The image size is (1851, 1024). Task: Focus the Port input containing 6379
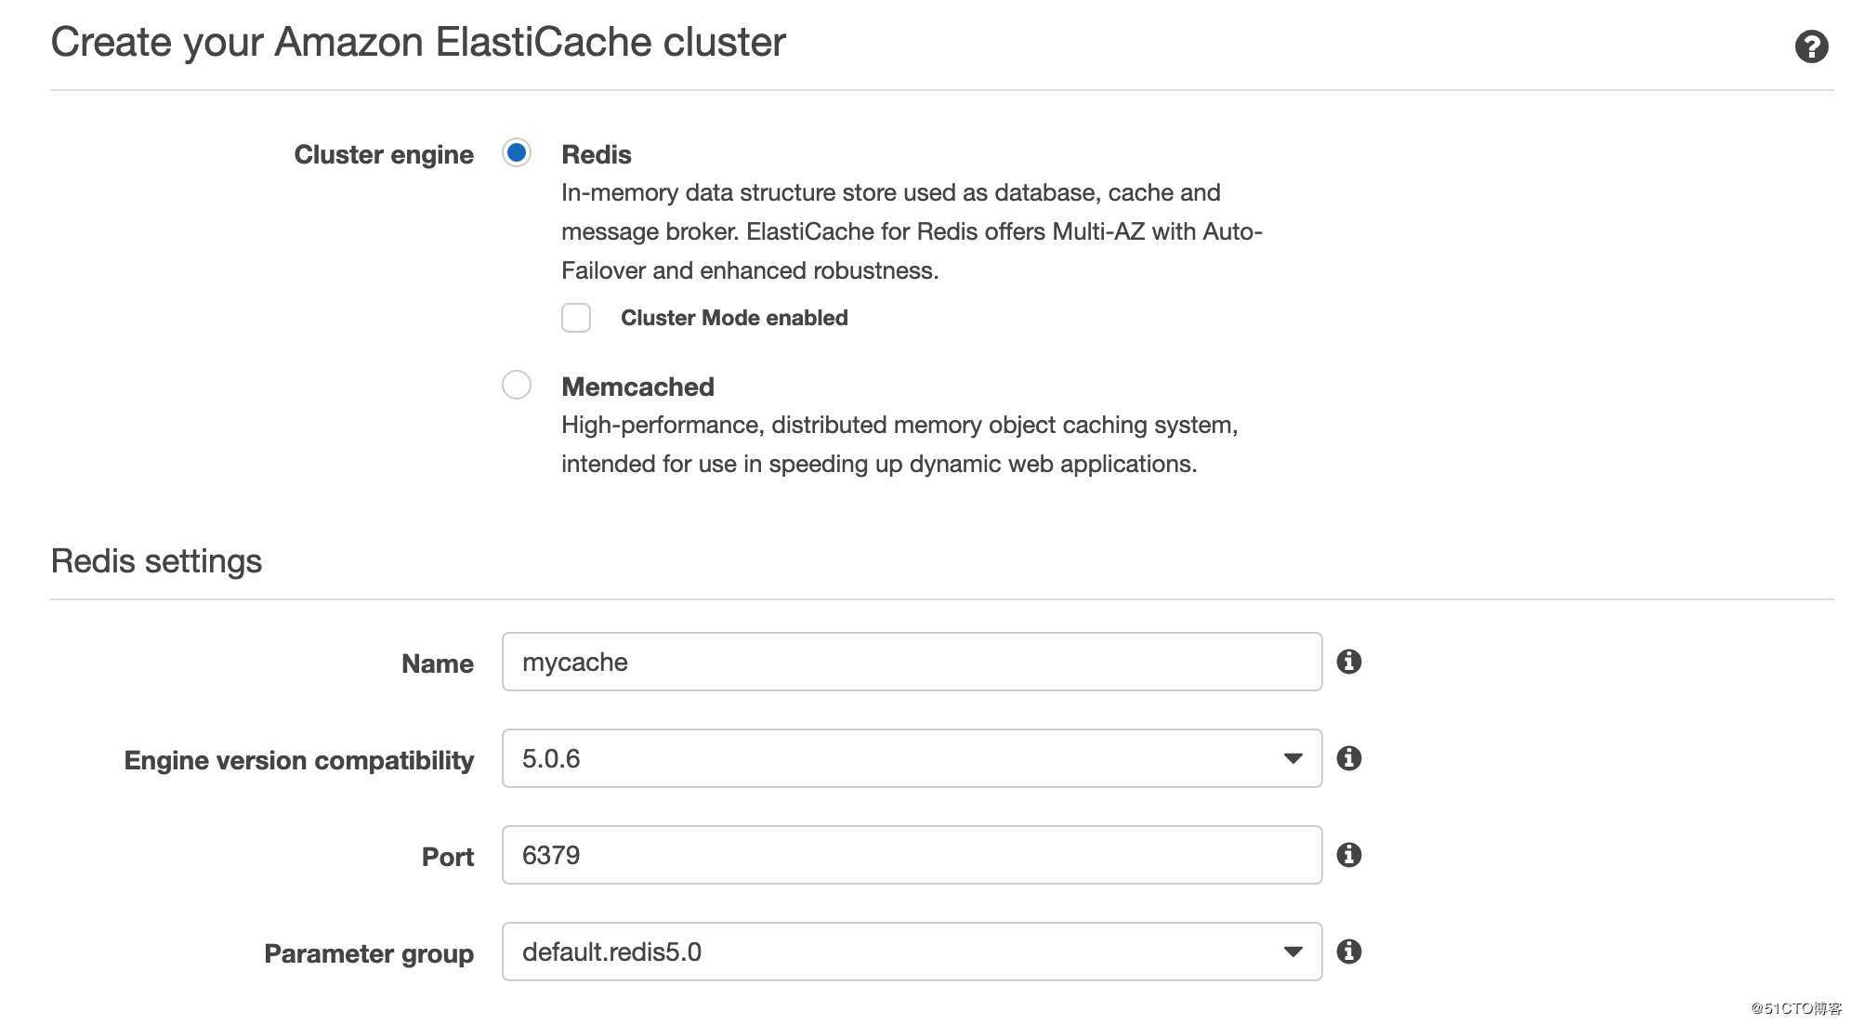click(x=911, y=855)
